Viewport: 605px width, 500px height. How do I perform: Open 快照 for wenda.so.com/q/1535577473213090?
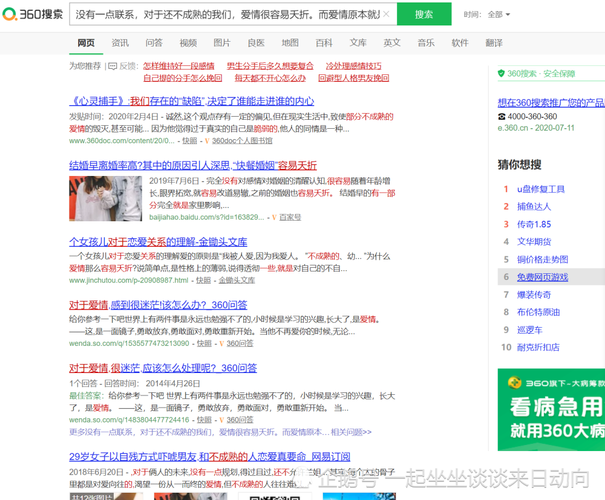tap(204, 343)
